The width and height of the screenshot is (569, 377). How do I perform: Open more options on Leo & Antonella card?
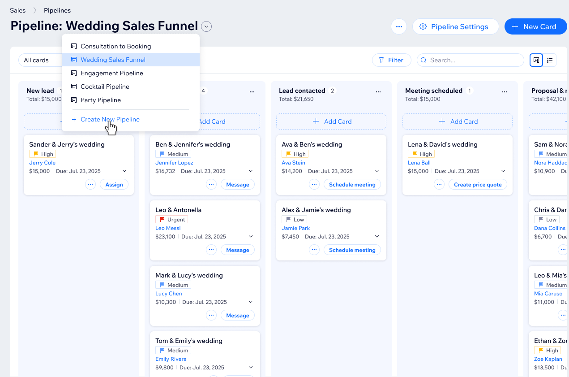[x=211, y=250]
